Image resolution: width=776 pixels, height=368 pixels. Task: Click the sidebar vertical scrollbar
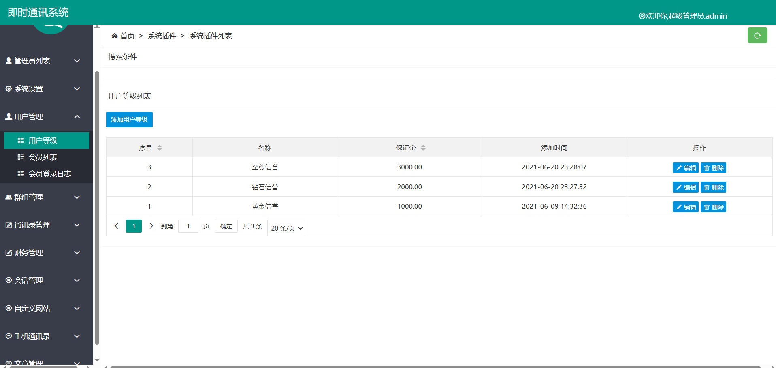click(97, 202)
